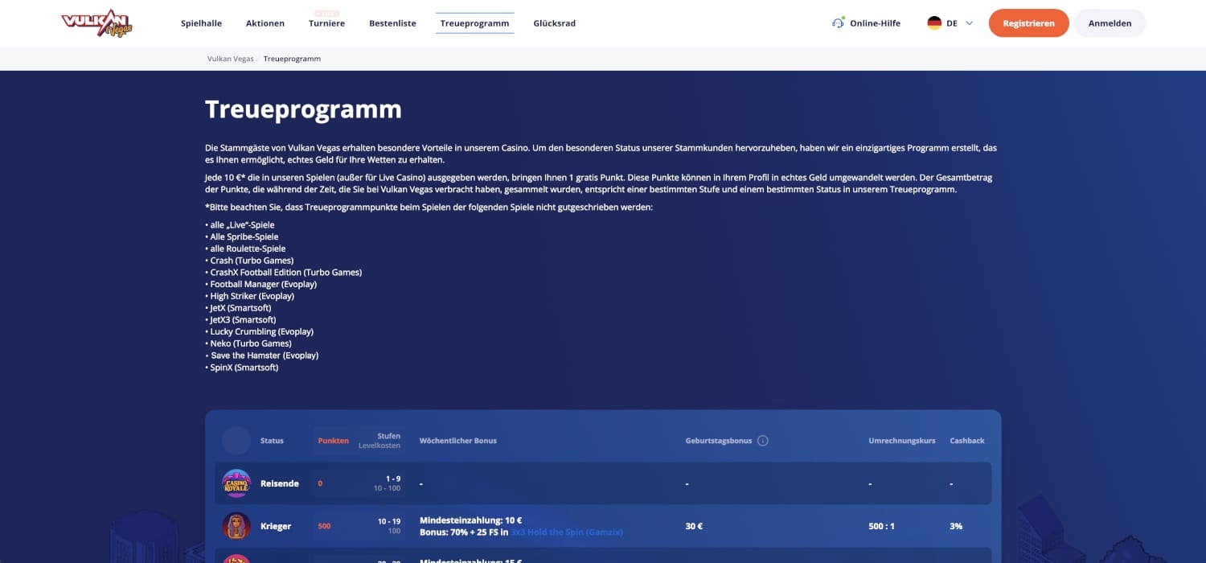Click the Neko (Turbo Games) list item
The image size is (1206, 563).
tap(248, 343)
